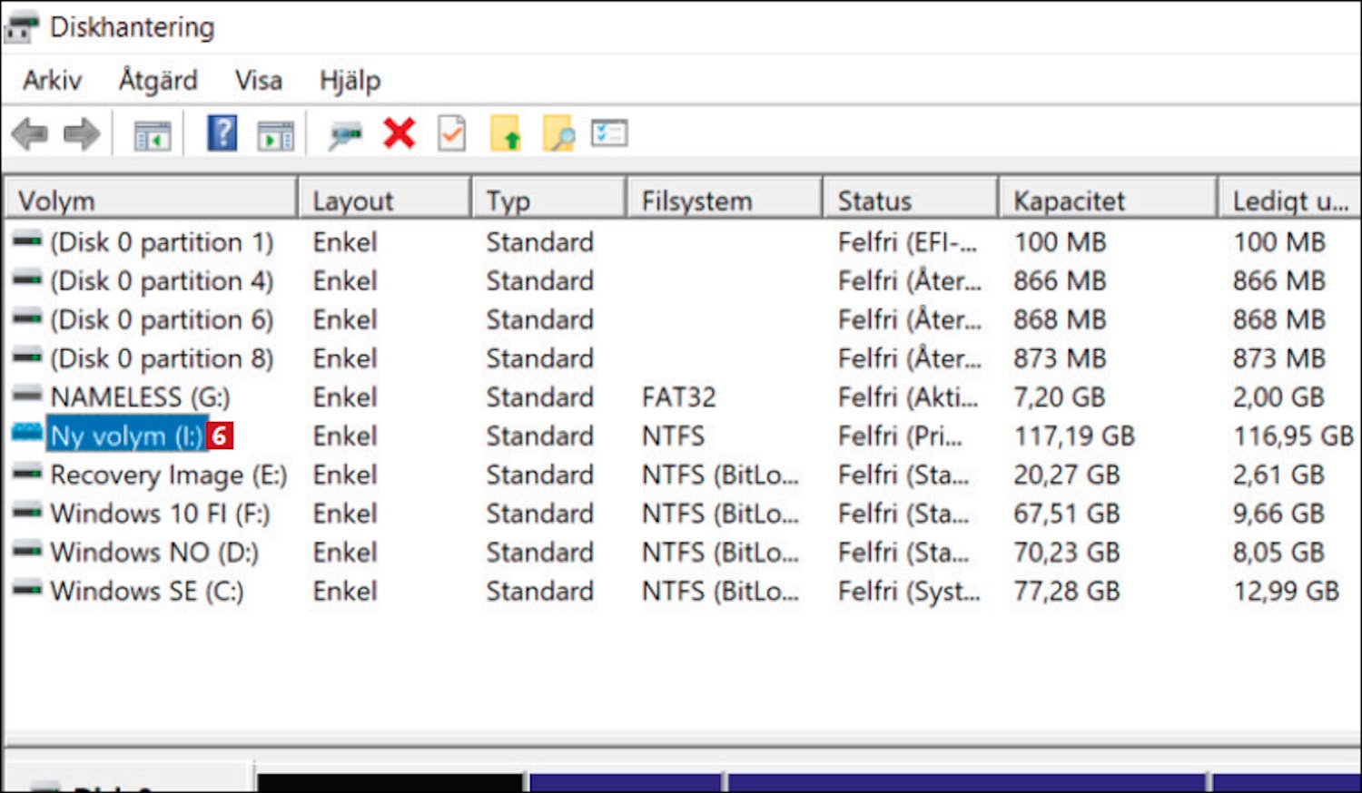Image resolution: width=1362 pixels, height=793 pixels.
Task: Select the Ny volym (I:) volume
Action: point(127,436)
